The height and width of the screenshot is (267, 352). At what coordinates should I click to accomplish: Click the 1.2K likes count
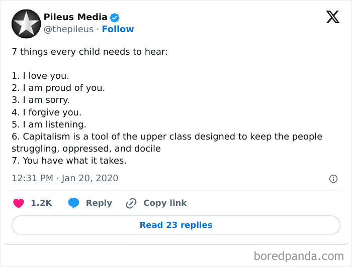(41, 203)
